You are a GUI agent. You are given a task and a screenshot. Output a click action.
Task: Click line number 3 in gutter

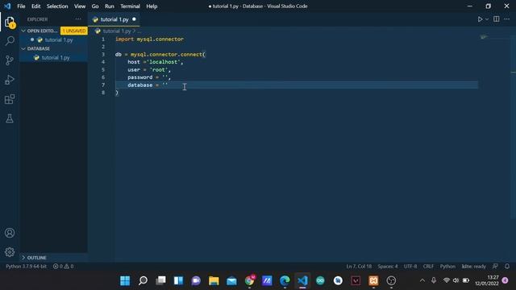pos(103,54)
